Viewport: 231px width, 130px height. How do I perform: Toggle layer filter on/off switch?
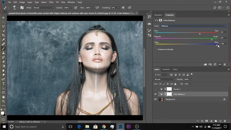(x=192, y=74)
